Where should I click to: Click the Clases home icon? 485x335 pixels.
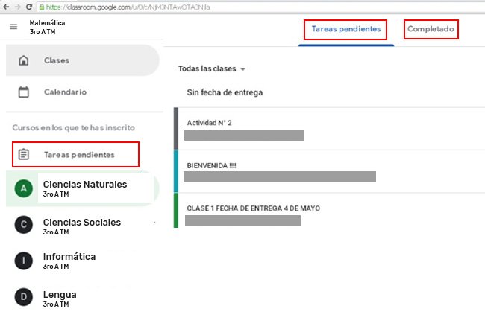point(24,60)
